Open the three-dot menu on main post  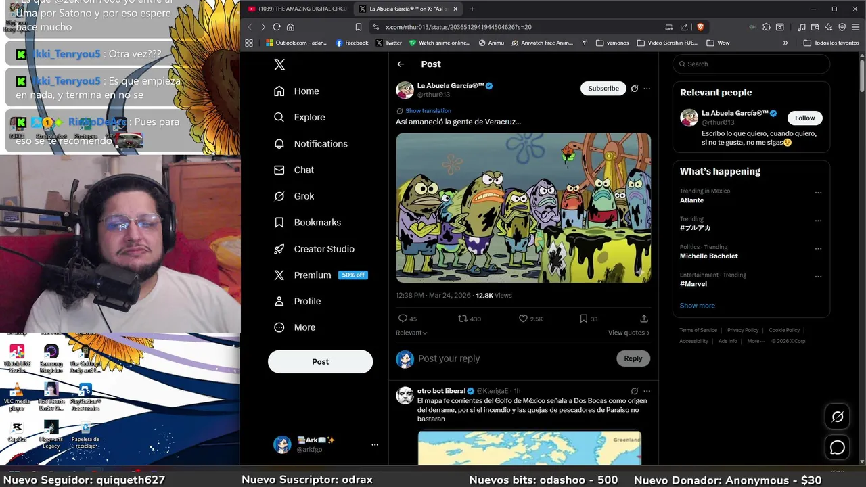pos(647,89)
